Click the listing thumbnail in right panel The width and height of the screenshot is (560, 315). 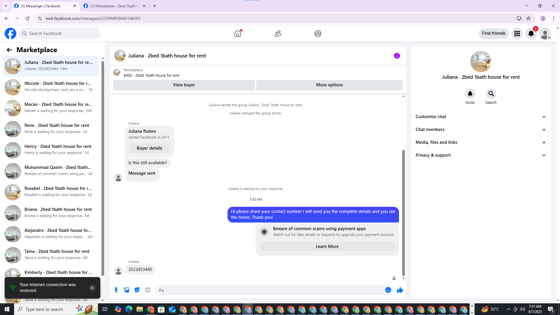[x=481, y=62]
